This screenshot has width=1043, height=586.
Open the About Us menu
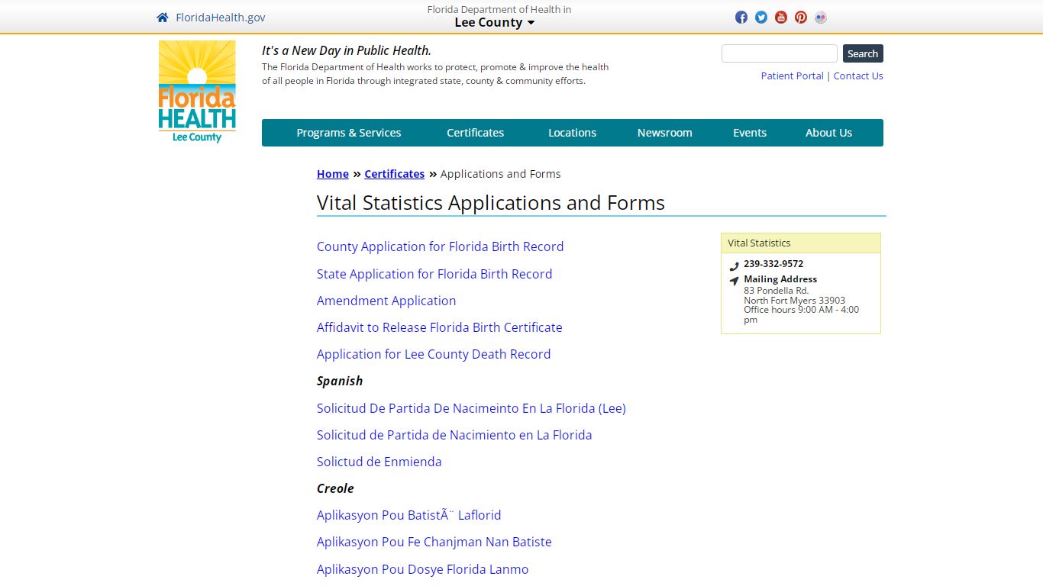[x=828, y=133]
